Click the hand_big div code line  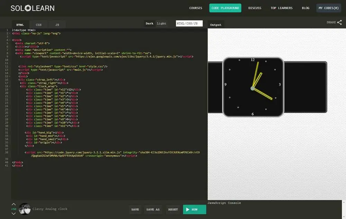click(44, 133)
